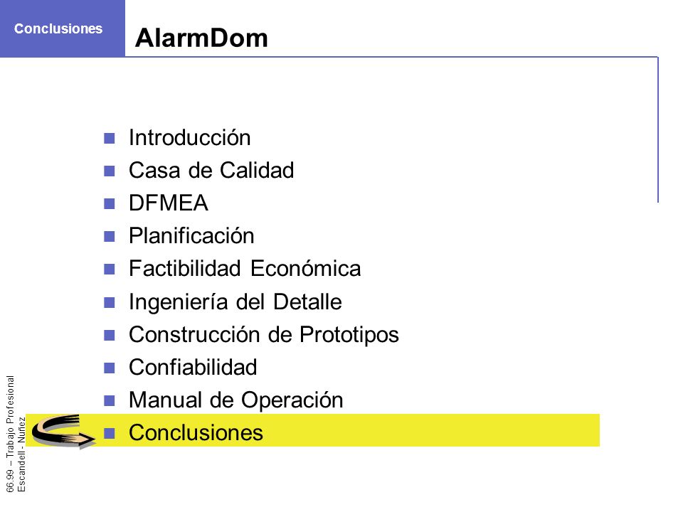Select the Planificación entry
683x512 pixels.
191,236
